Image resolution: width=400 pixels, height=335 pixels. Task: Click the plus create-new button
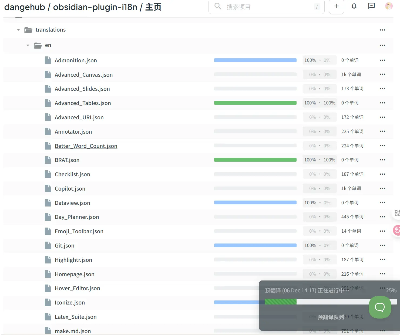point(336,6)
